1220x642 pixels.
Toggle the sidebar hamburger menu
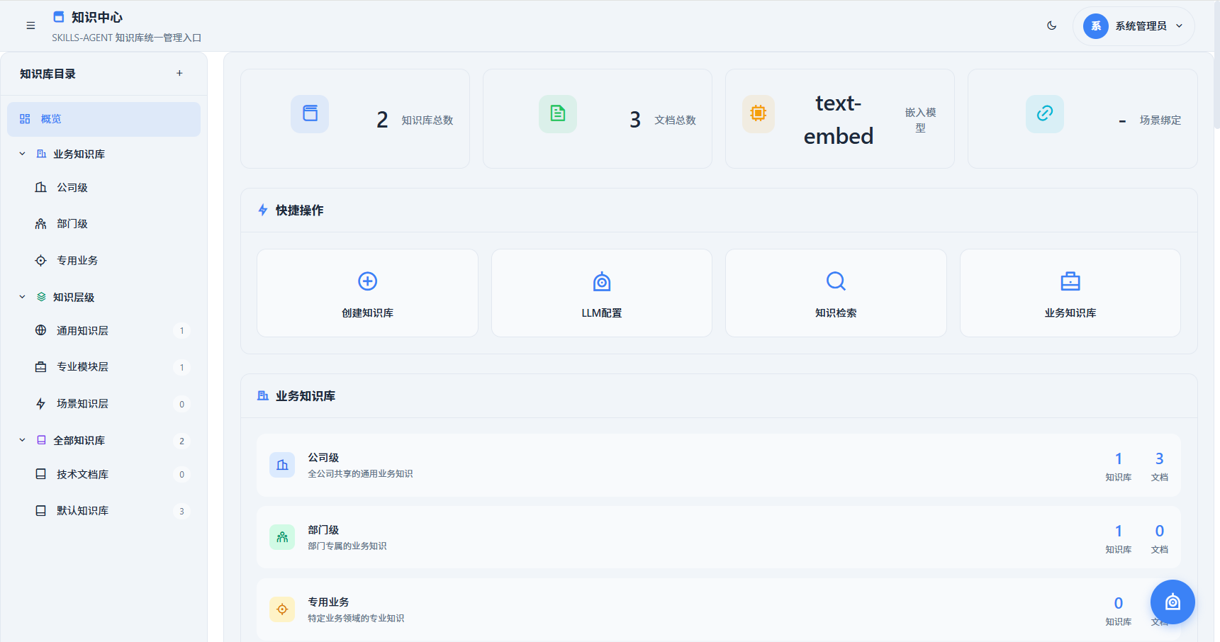(30, 26)
